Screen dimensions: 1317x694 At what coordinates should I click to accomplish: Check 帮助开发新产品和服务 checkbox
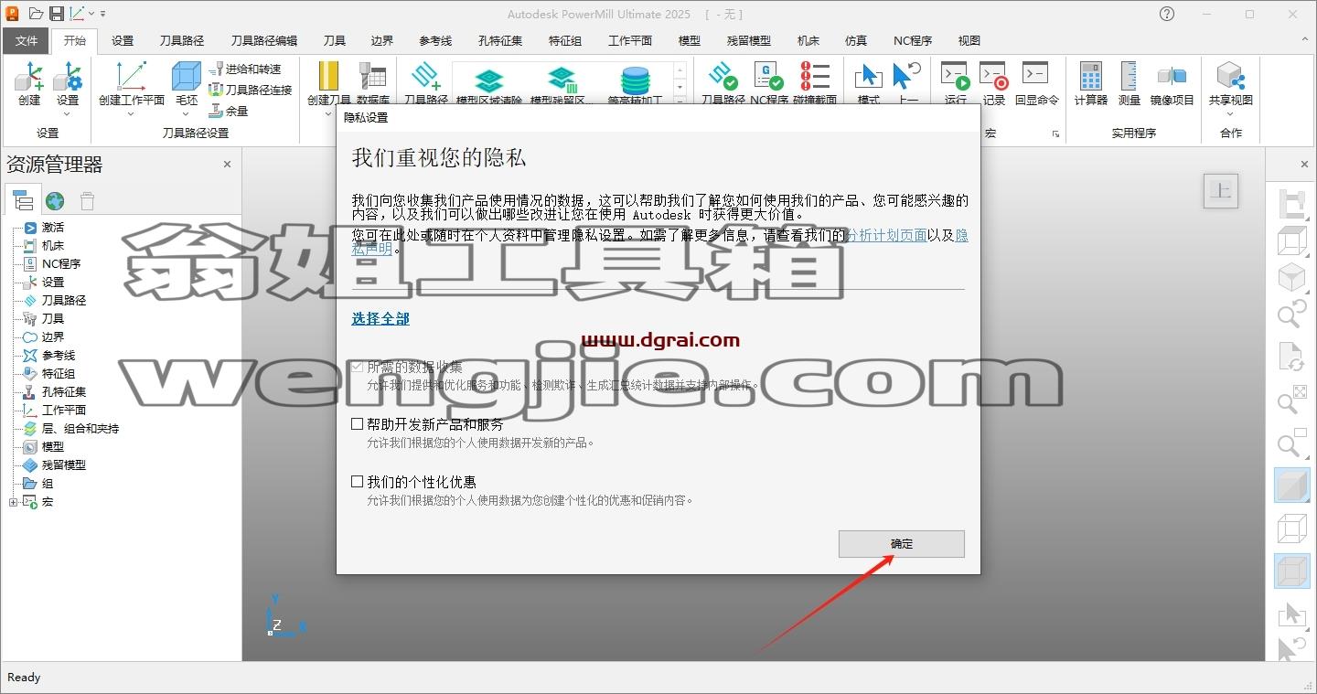pos(358,424)
